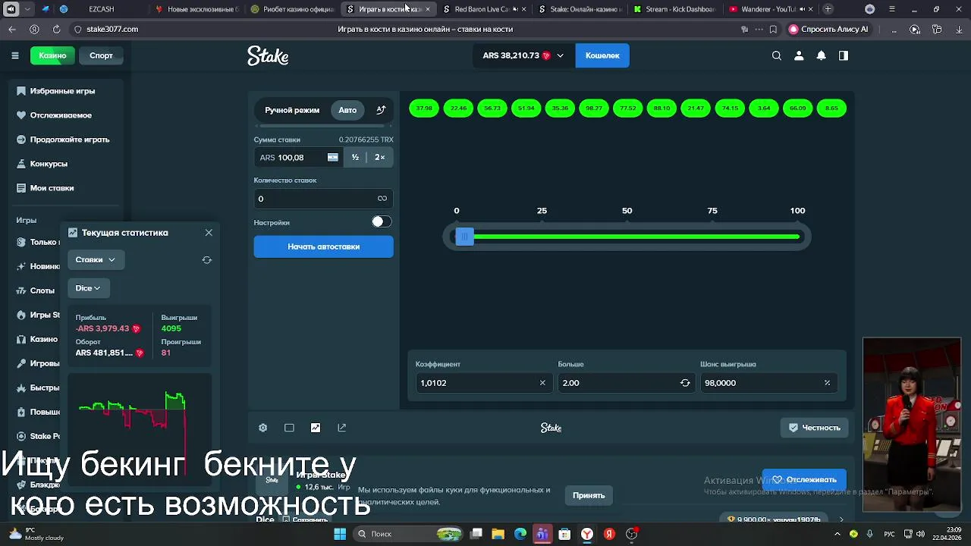
Task: Switch to the Спорт section
Action: (101, 55)
